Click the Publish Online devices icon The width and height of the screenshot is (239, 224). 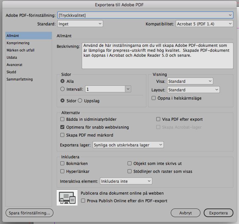tap(67, 198)
